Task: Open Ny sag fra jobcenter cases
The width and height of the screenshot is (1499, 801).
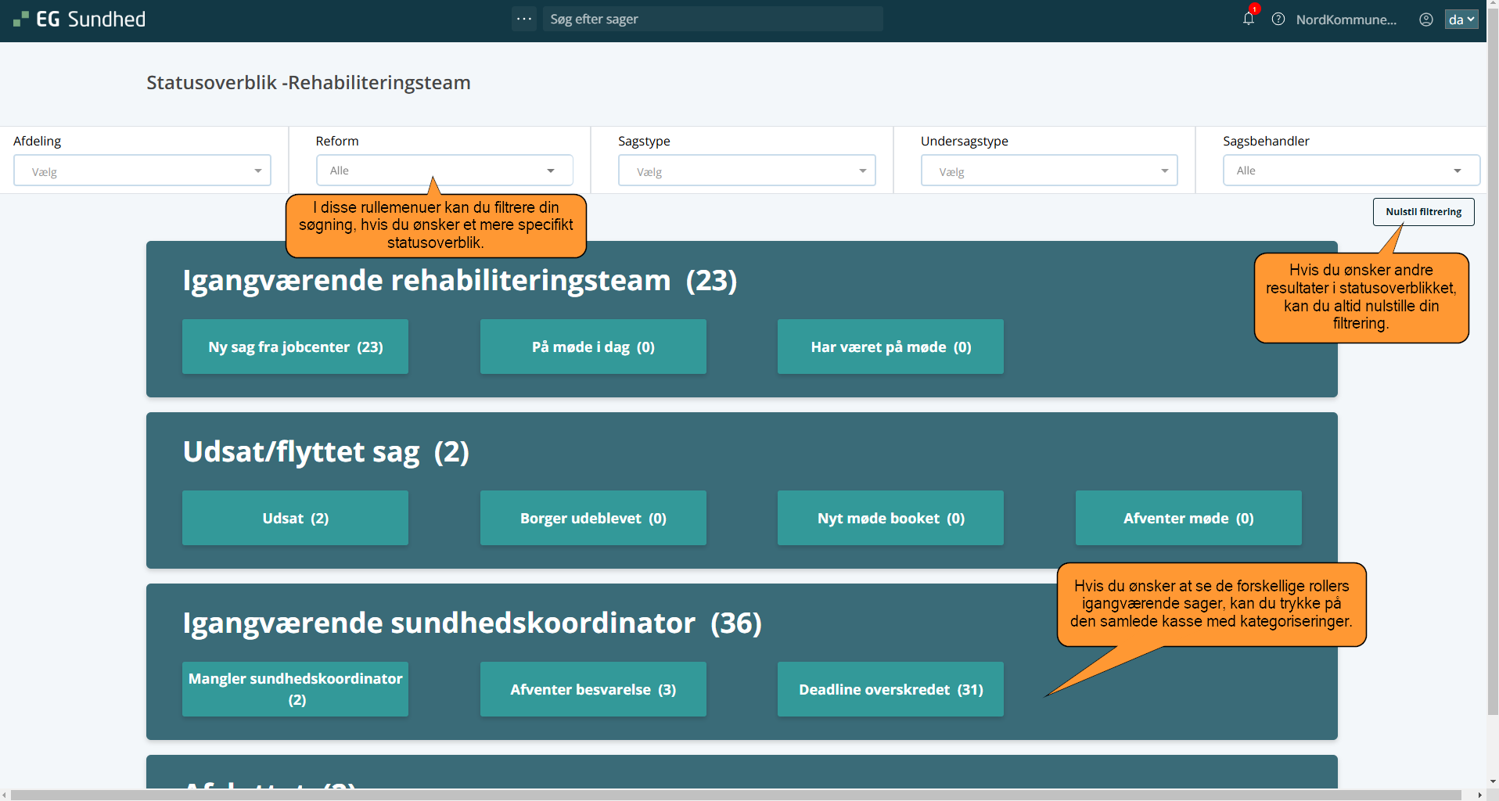Action: pyautogui.click(x=295, y=347)
